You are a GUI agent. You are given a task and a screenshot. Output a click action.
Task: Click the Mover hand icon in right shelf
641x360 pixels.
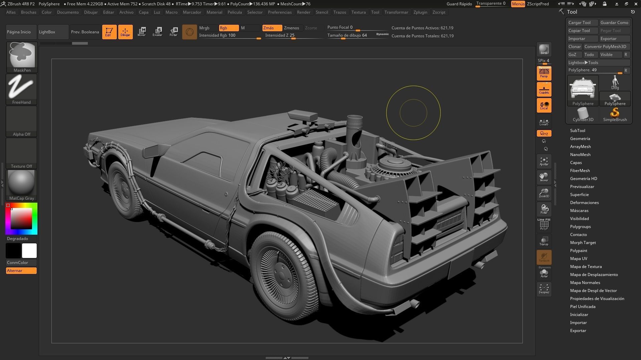[x=544, y=177]
